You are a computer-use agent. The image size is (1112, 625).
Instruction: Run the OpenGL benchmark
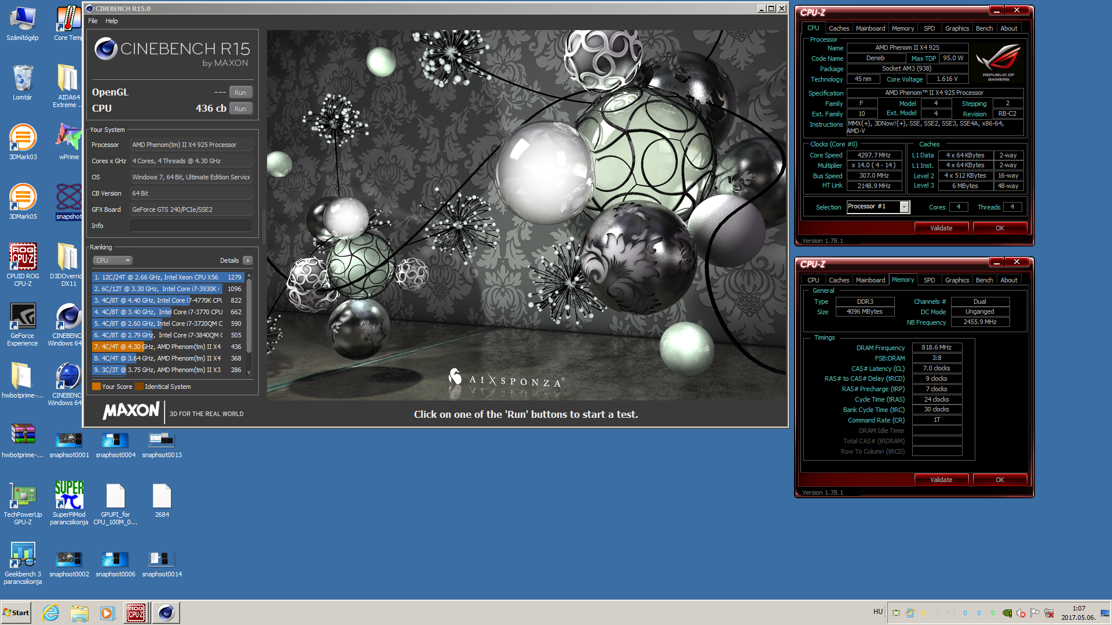[x=240, y=93]
